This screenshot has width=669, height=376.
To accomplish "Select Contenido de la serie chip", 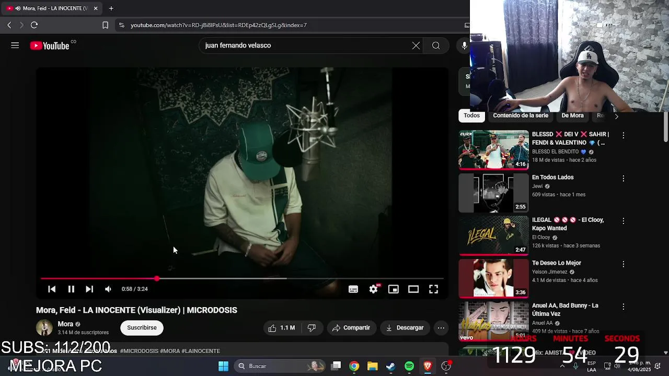I will coord(521,115).
